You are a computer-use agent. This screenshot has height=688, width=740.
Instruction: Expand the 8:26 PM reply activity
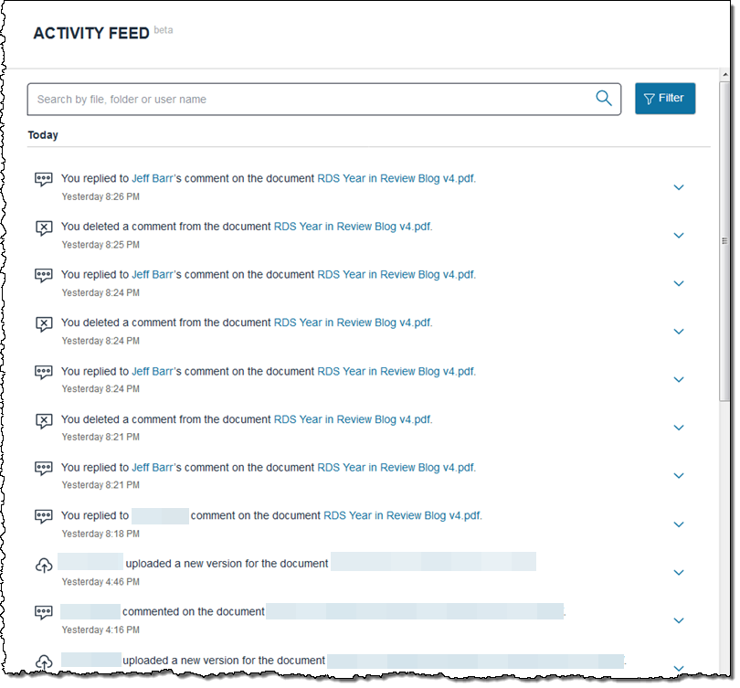pos(679,187)
